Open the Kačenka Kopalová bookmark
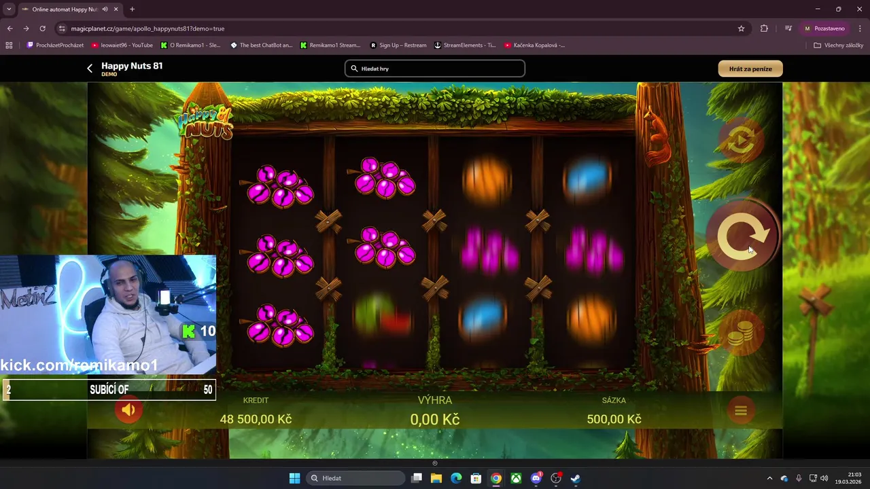 point(535,46)
